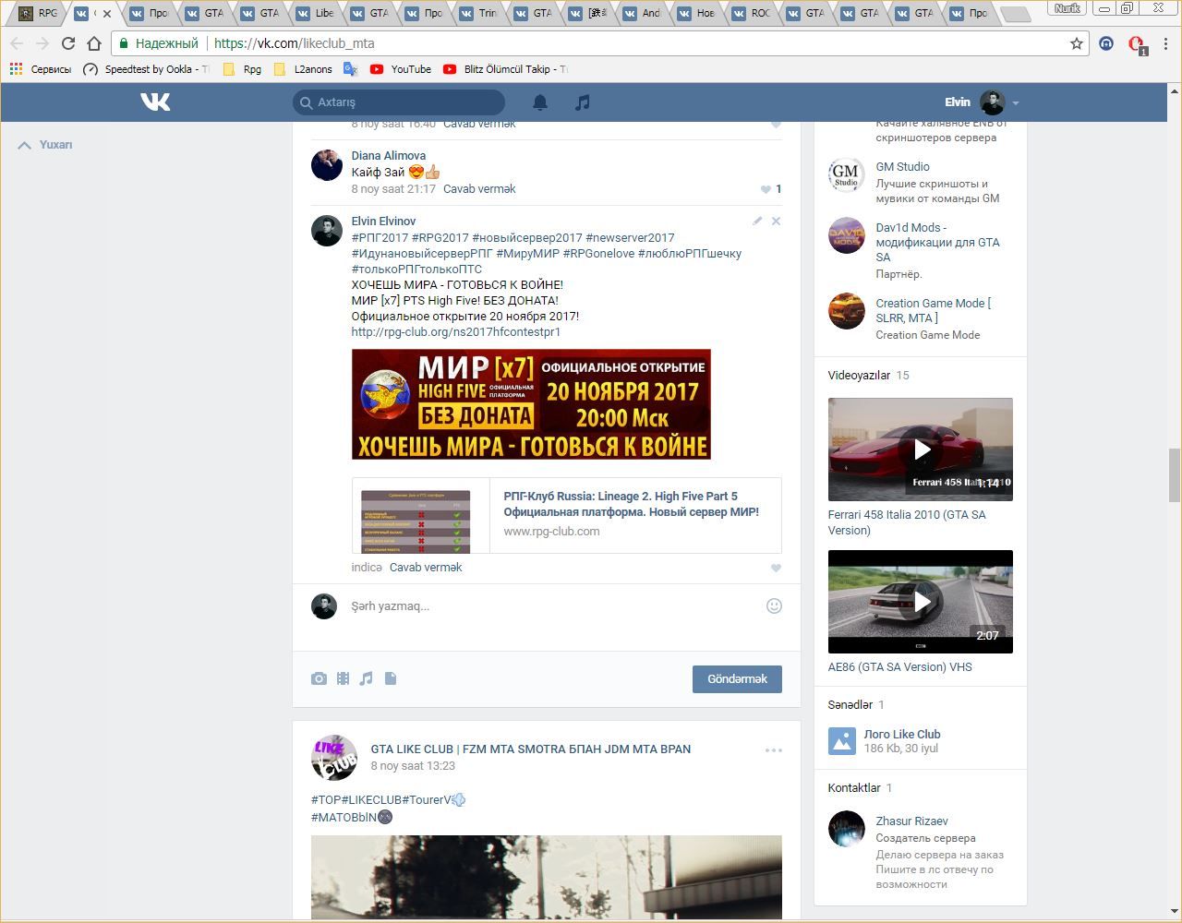
Task: Open rpg-club.org/ns2017hfcontestpr1 link
Action: pos(456,331)
